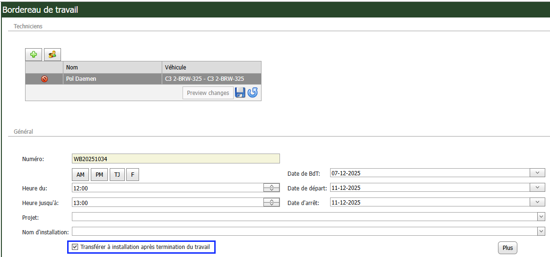
Task: Select the F time preset button
Action: (x=132, y=174)
